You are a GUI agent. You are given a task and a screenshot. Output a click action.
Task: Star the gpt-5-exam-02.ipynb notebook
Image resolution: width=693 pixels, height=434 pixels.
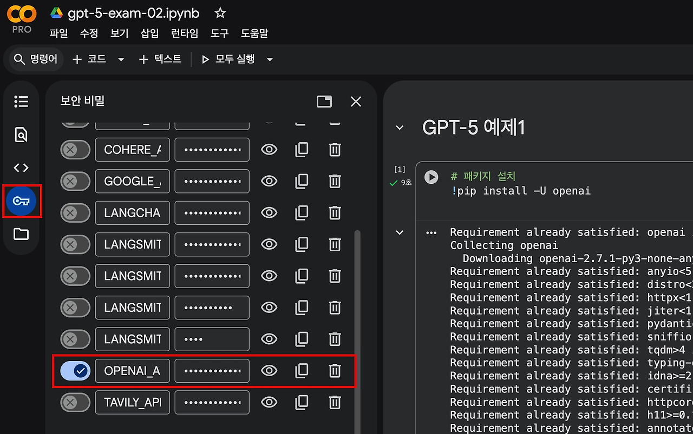pyautogui.click(x=220, y=13)
